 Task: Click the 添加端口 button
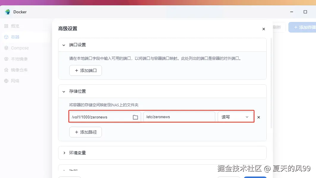click(x=86, y=70)
